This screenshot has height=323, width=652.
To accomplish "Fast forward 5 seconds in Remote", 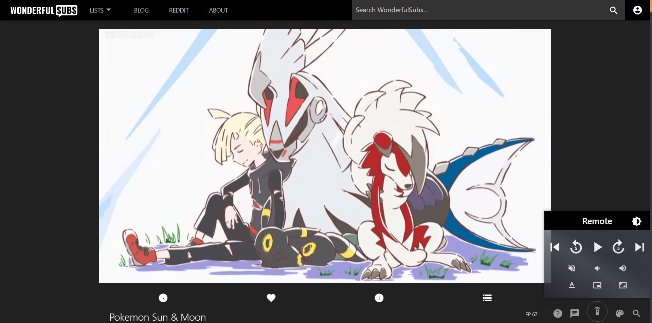I will 618,247.
